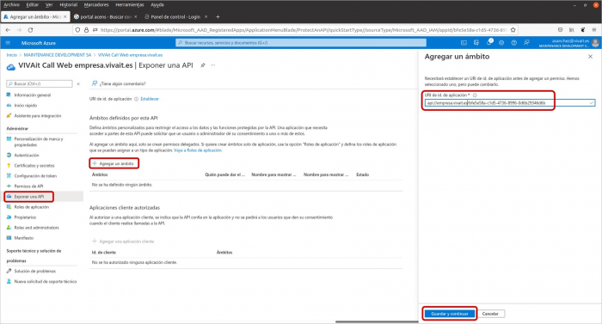Open Cloud Shell from the Azure top bar
This screenshot has height=324, width=602.
click(x=464, y=43)
